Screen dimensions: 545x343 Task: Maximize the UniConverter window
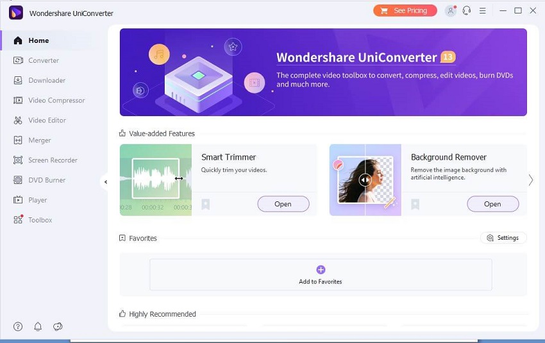coord(518,11)
